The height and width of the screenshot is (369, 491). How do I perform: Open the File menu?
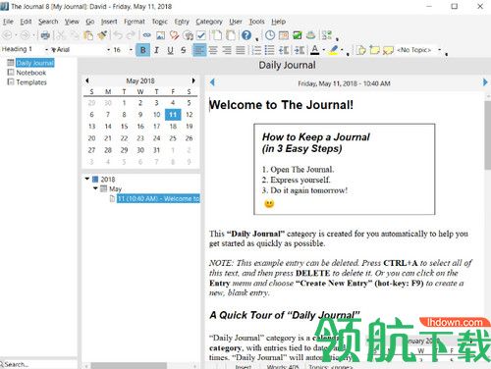click(8, 22)
